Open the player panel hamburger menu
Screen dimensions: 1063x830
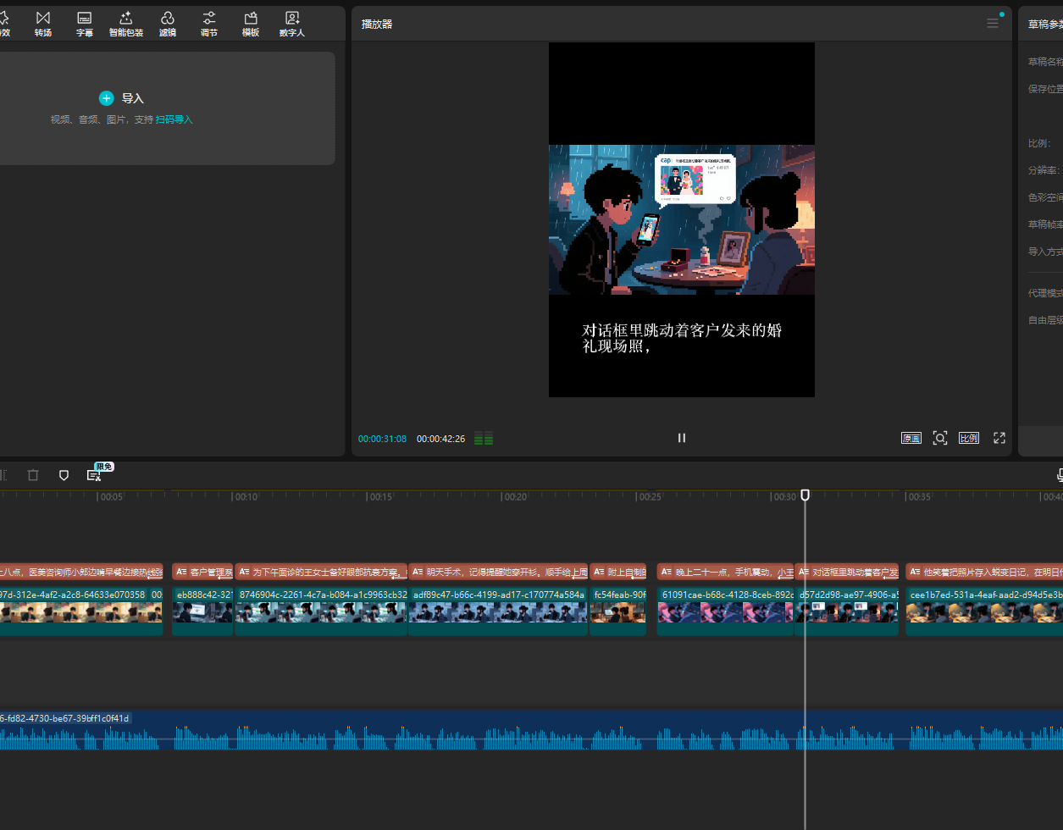pos(993,24)
